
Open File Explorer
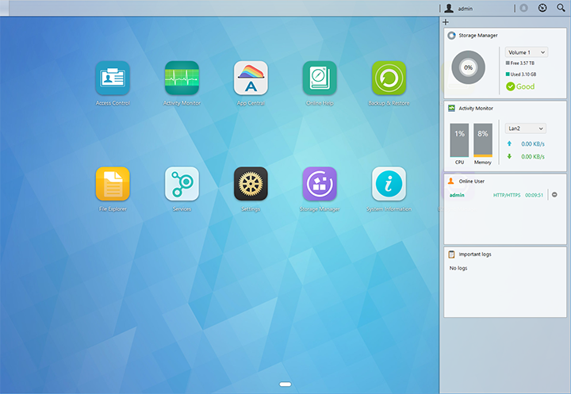coord(113,184)
